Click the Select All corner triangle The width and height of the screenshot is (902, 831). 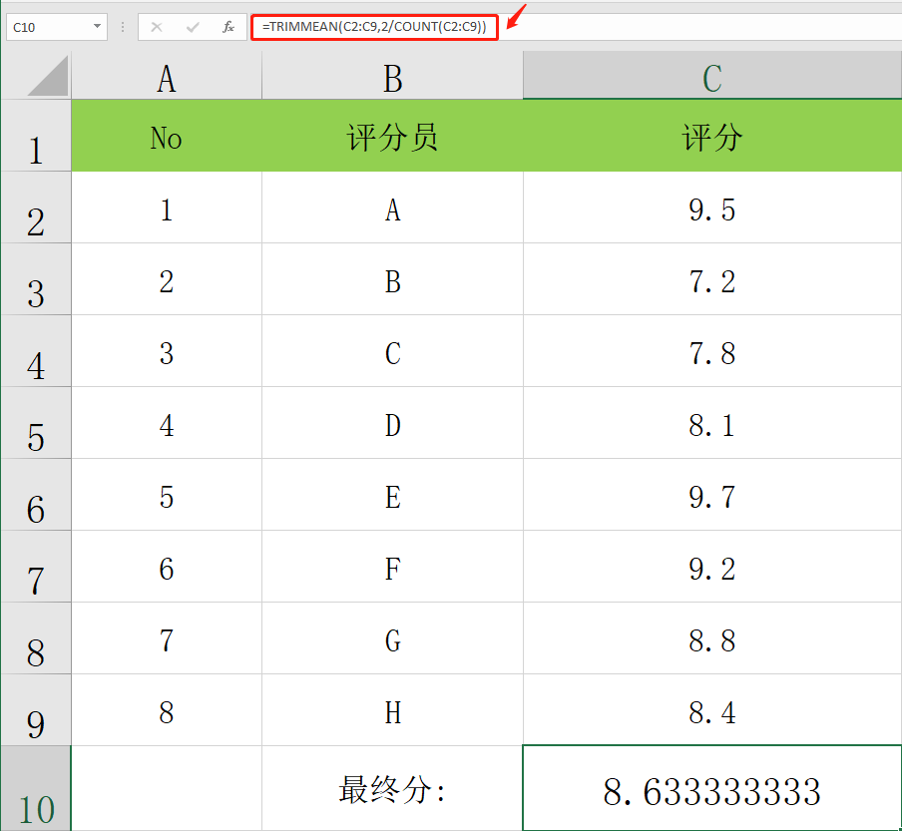[48, 76]
